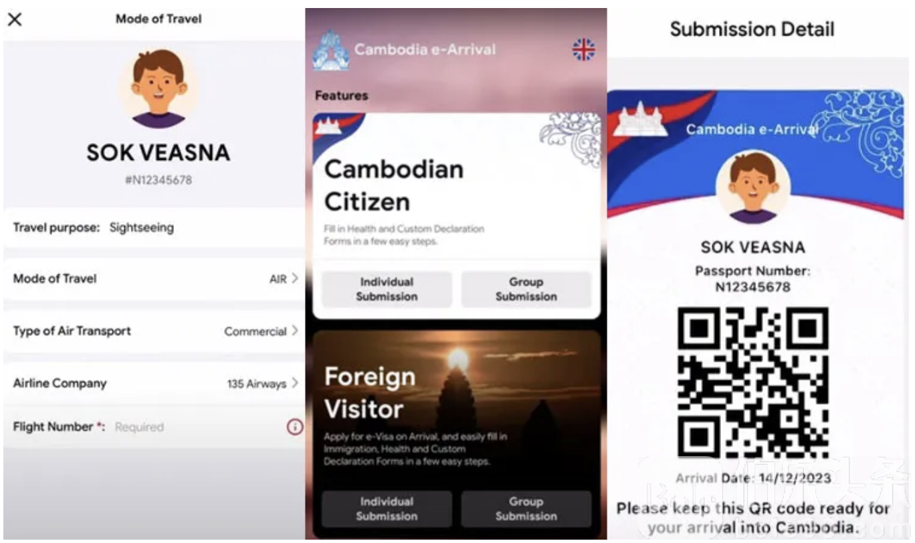Image resolution: width=915 pixels, height=543 pixels.
Task: Choose Group Submission for Cambodian Citizen
Action: 526,290
